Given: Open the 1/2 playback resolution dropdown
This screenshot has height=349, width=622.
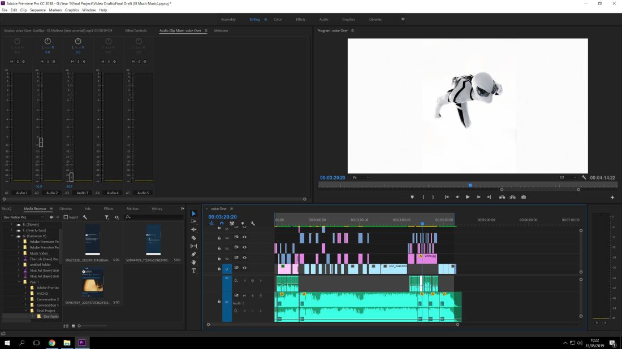Looking at the screenshot, I should point(568,177).
